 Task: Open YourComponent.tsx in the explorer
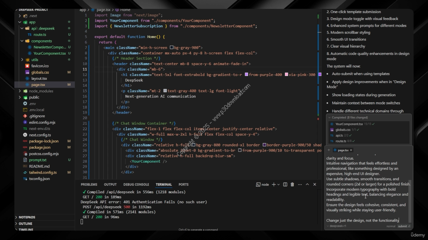click(x=49, y=53)
